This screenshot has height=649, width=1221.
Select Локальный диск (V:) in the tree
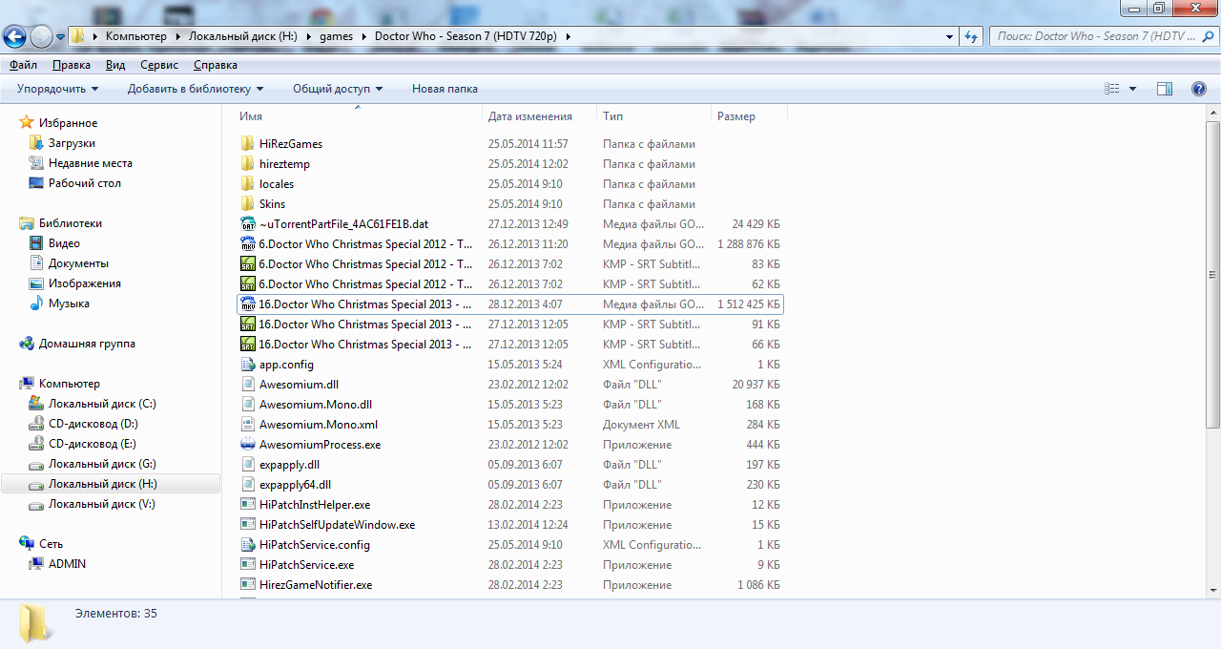pyautogui.click(x=102, y=504)
